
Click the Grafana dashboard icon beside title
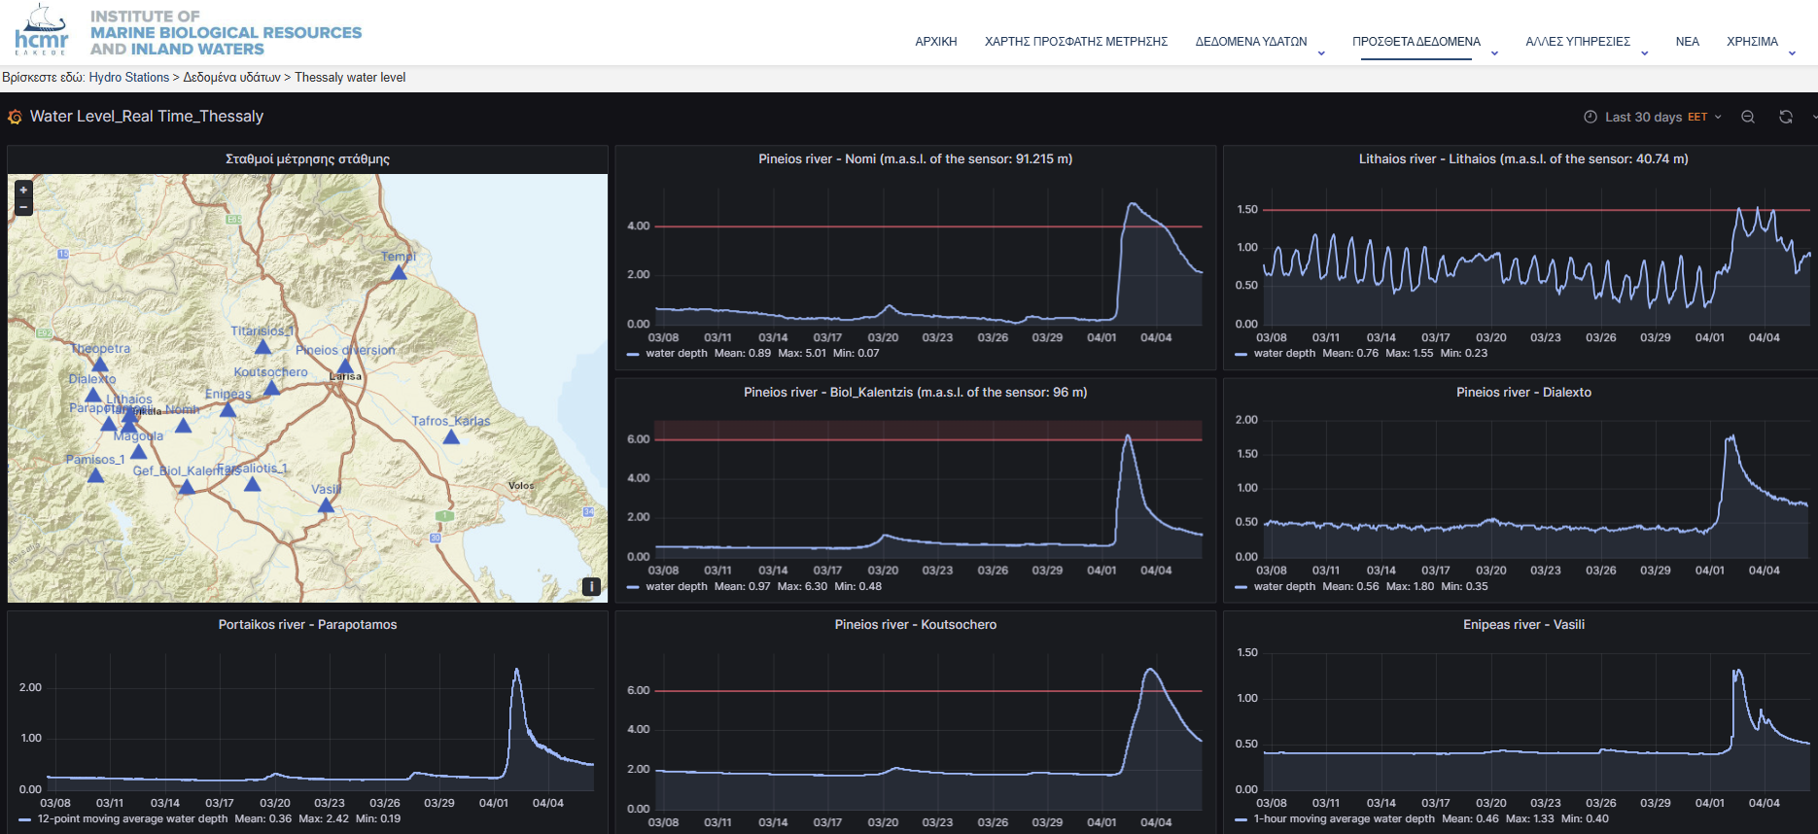pos(15,117)
